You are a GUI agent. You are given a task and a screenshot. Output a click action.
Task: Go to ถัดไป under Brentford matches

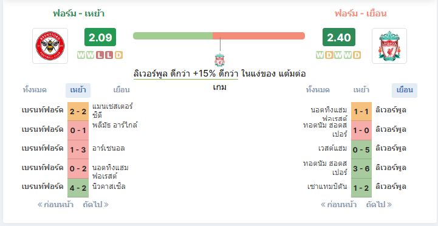[95, 205]
